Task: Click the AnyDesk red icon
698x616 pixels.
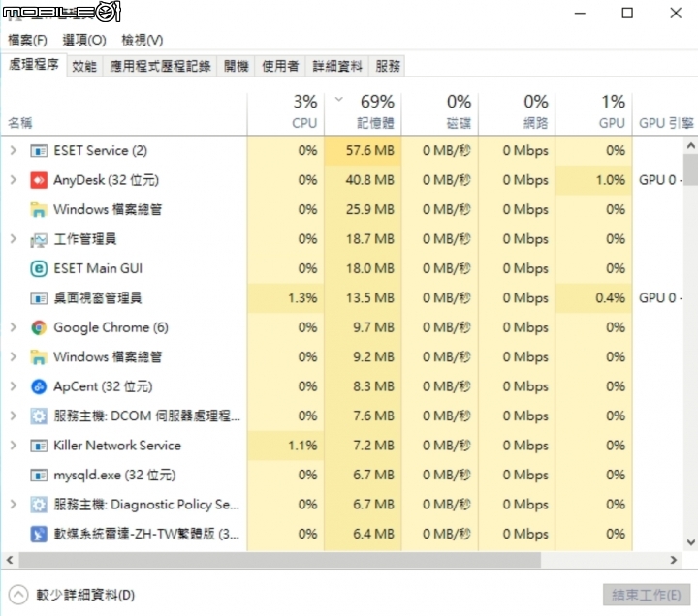Action: click(39, 180)
